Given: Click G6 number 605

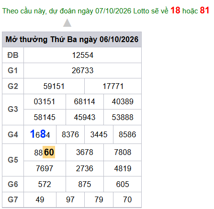Looking at the screenshot, I should [123, 184].
